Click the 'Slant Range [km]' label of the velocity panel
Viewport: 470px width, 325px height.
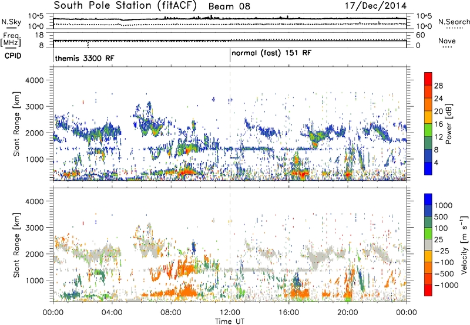(16, 245)
